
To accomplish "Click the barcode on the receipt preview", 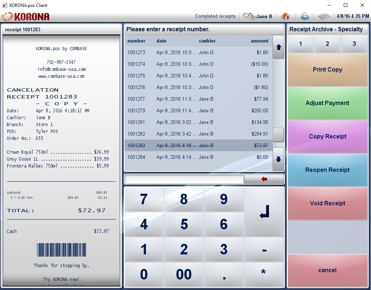I will (x=61, y=250).
